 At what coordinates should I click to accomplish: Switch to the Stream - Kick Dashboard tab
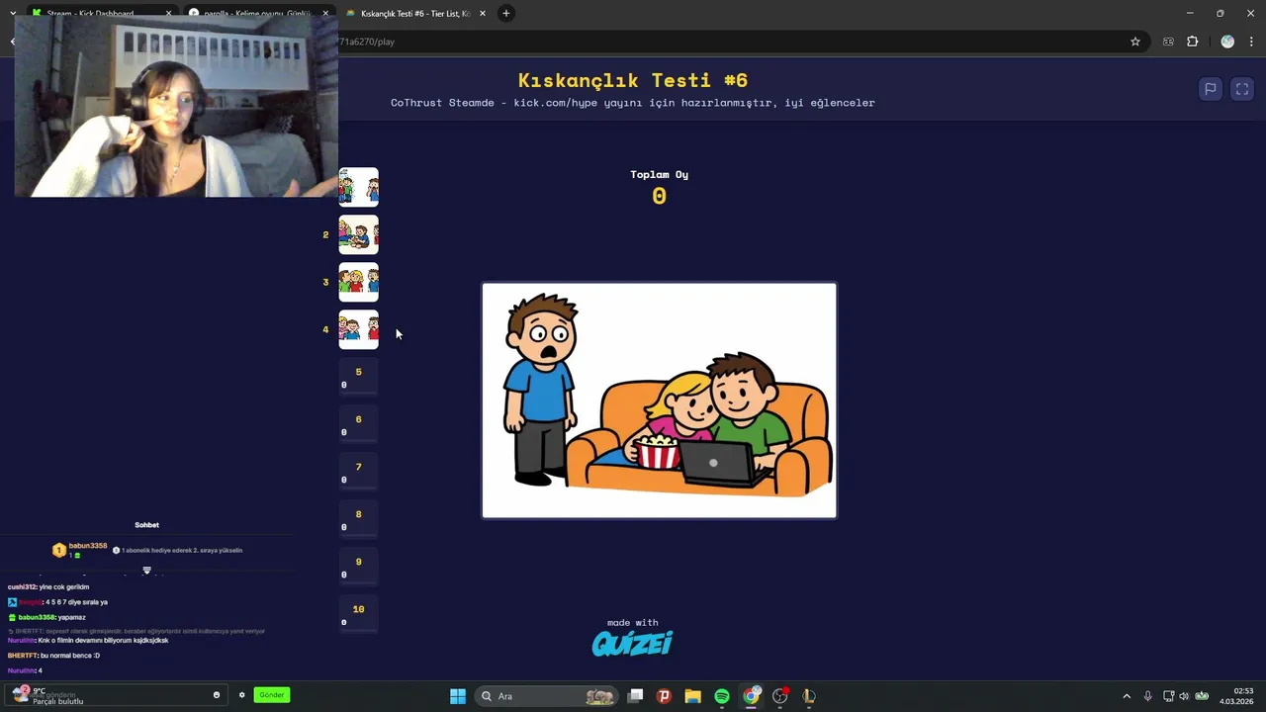click(90, 13)
